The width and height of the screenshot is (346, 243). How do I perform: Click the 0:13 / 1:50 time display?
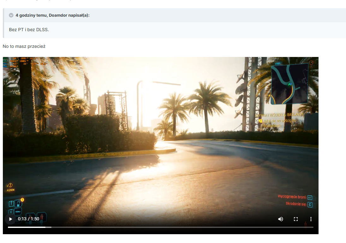tap(28, 219)
